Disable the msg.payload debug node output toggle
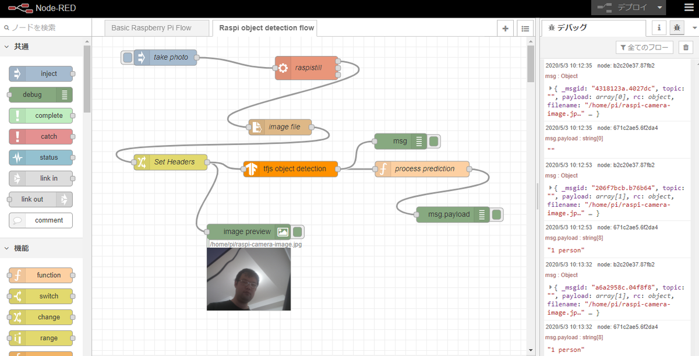 click(495, 214)
